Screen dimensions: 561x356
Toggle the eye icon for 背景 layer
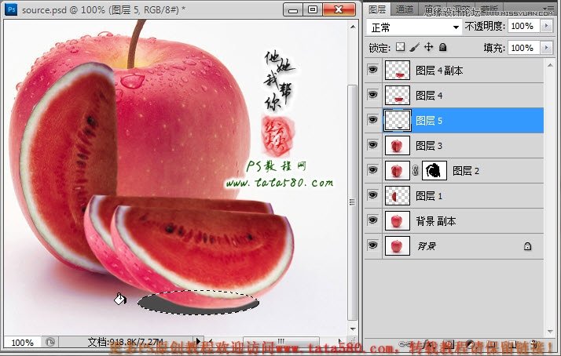click(372, 245)
